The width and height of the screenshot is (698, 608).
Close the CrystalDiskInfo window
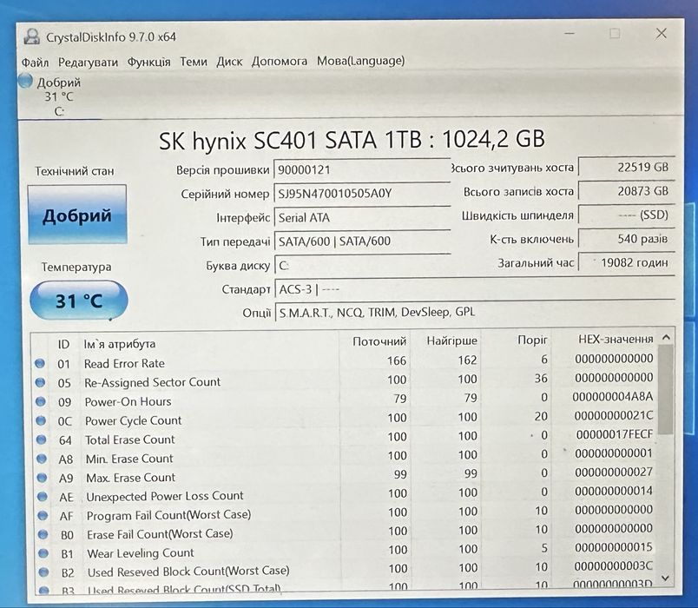661,33
